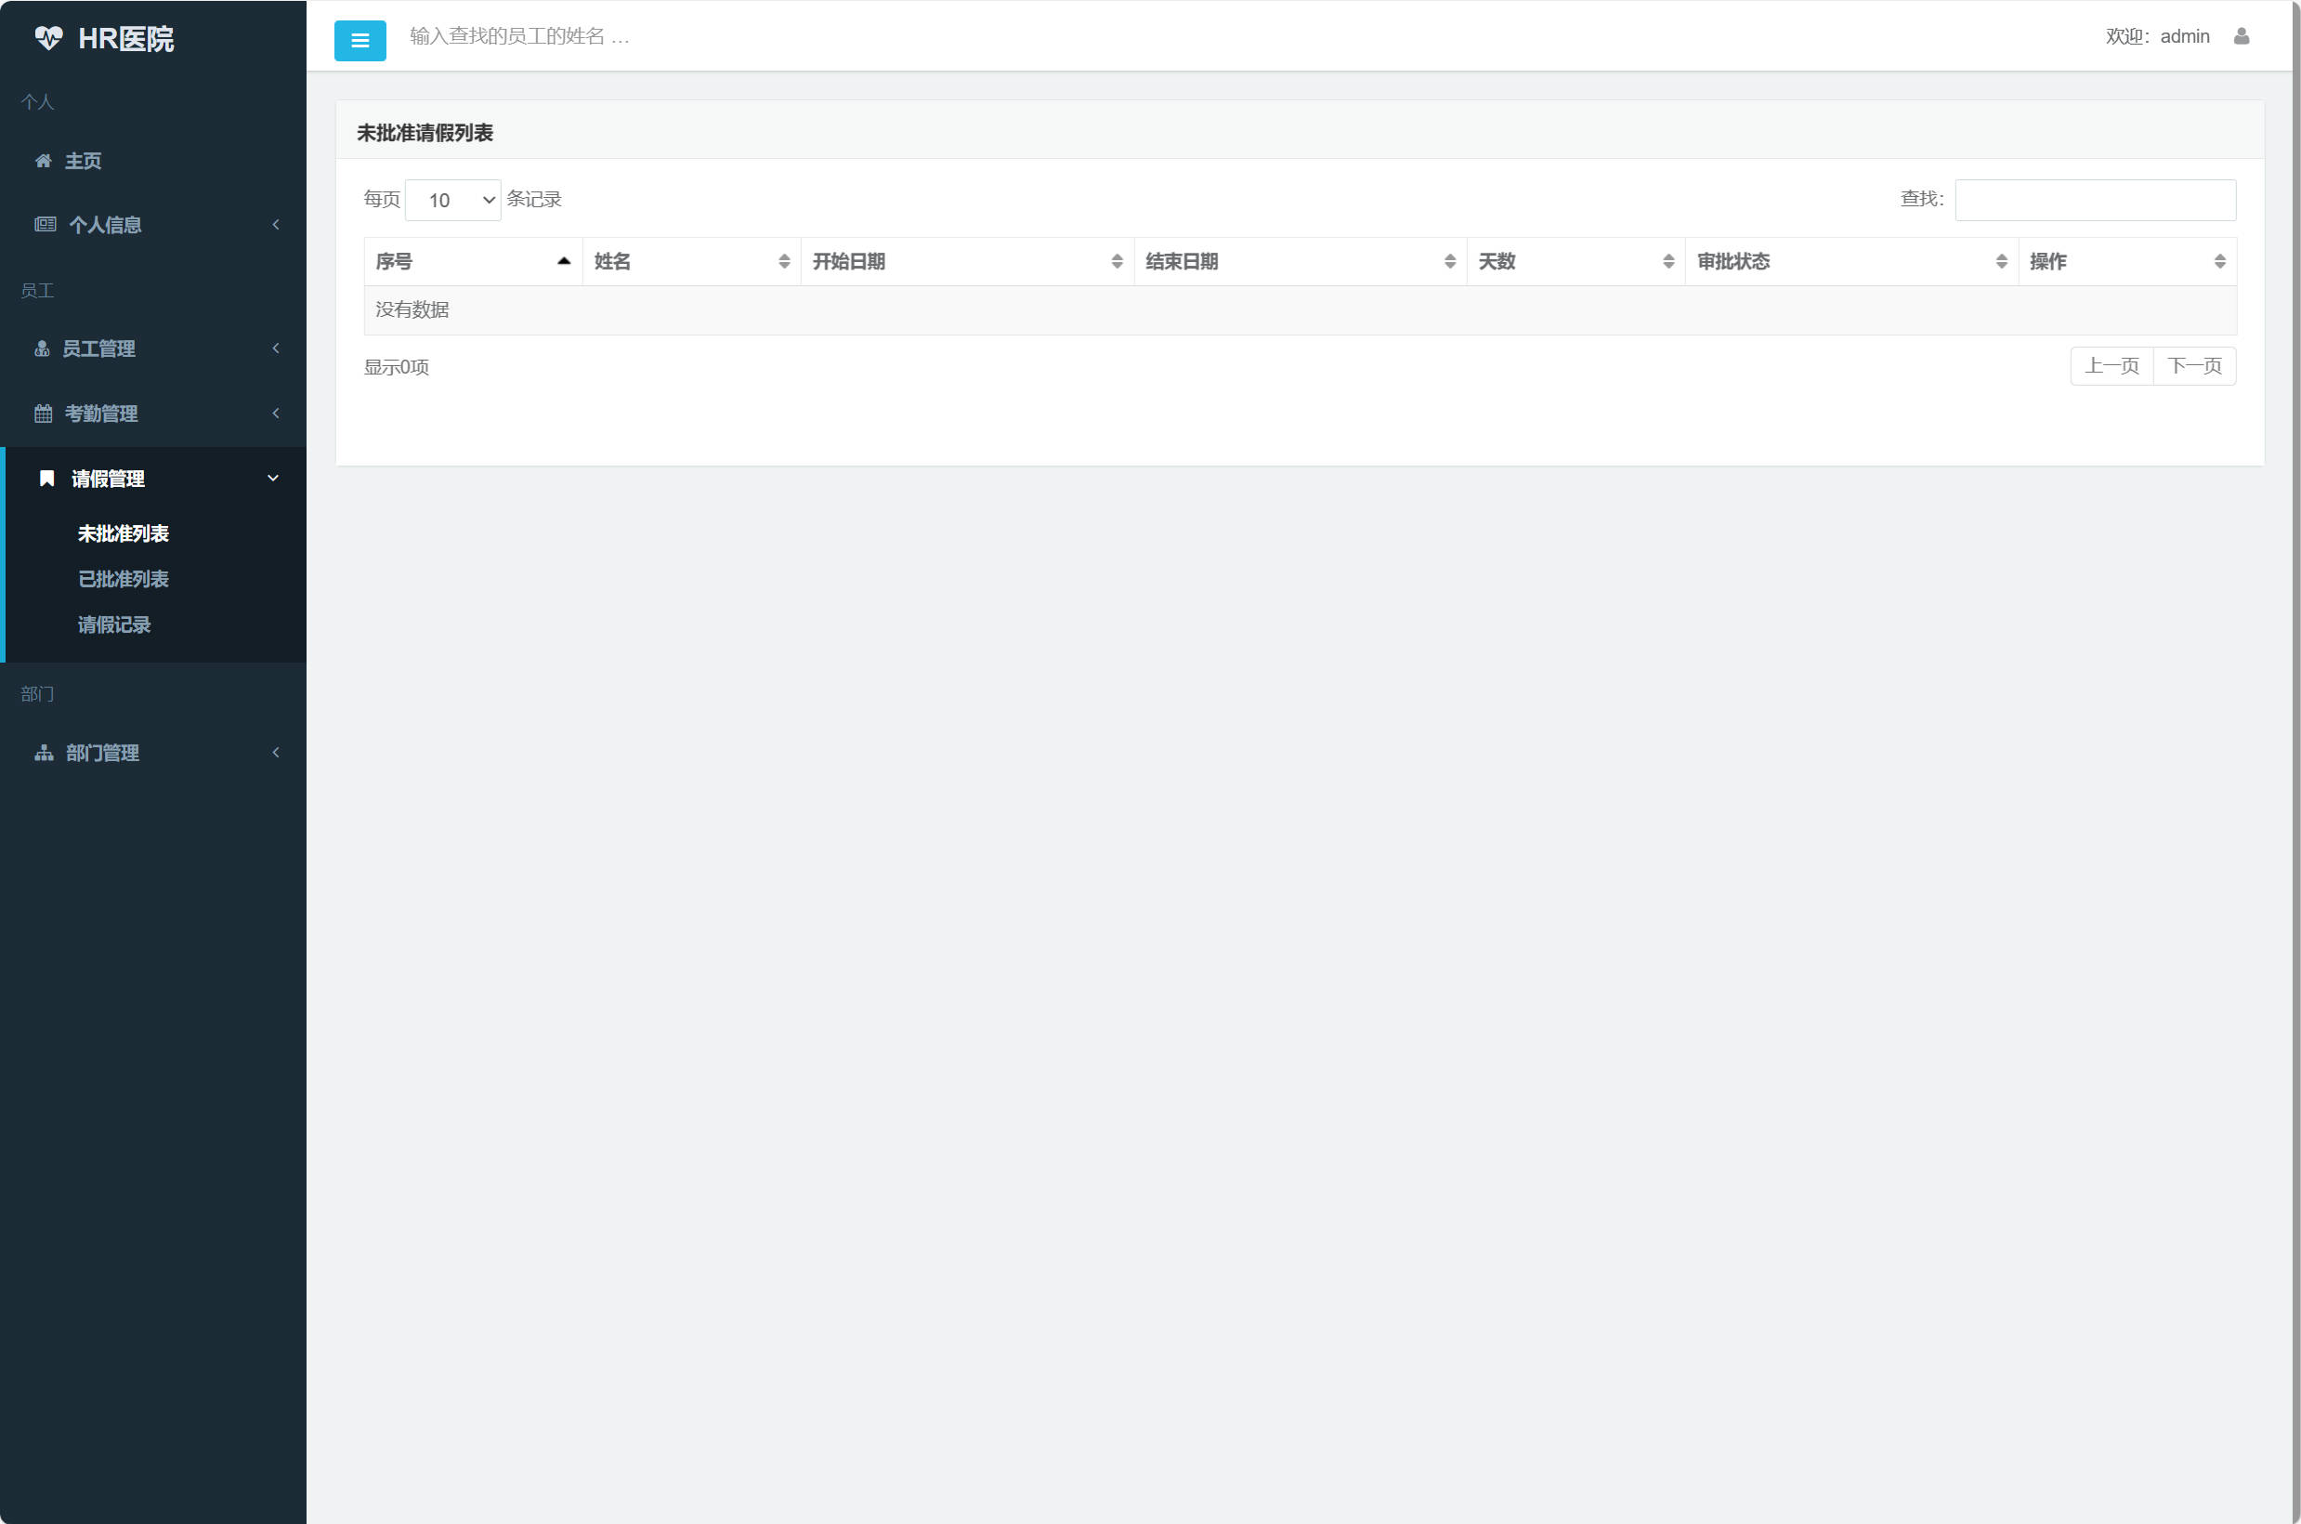Click the 查找 table search field

click(2094, 200)
